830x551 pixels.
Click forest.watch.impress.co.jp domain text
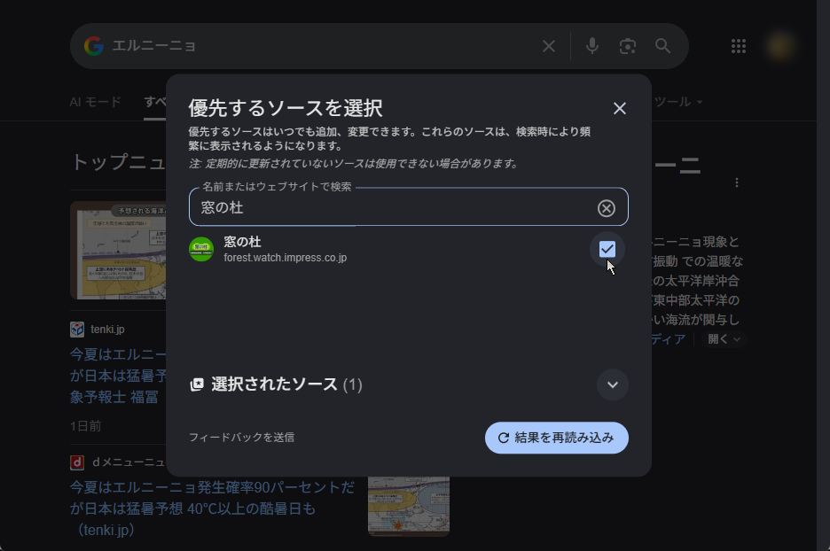[x=286, y=258]
